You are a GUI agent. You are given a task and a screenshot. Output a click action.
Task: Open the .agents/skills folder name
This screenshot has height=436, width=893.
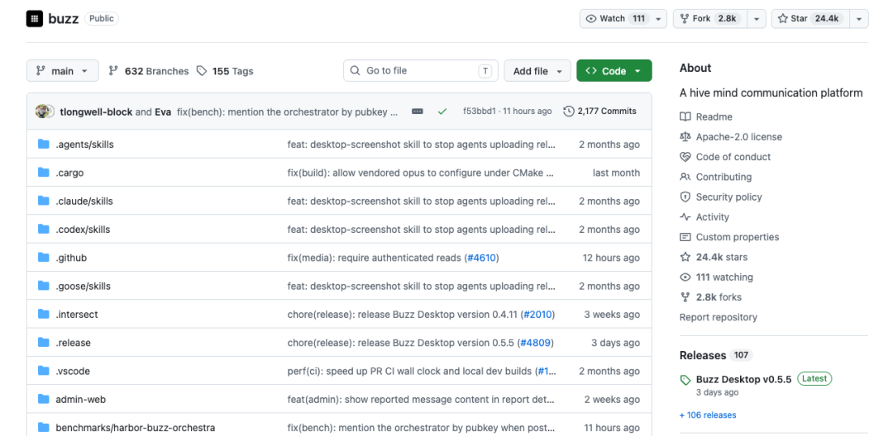[85, 145]
